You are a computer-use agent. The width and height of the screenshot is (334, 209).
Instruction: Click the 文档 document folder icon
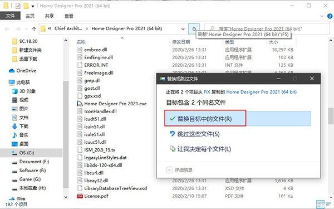click(14, 118)
